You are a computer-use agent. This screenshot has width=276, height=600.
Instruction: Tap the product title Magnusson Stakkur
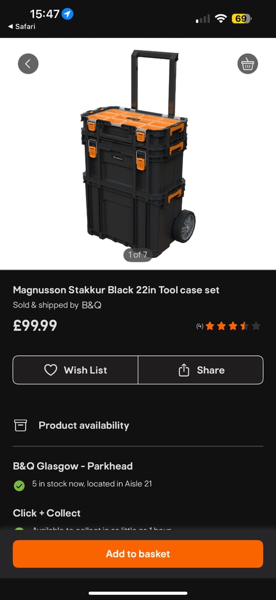pos(116,290)
